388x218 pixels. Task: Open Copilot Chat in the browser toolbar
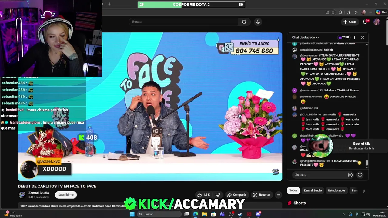click(381, 12)
